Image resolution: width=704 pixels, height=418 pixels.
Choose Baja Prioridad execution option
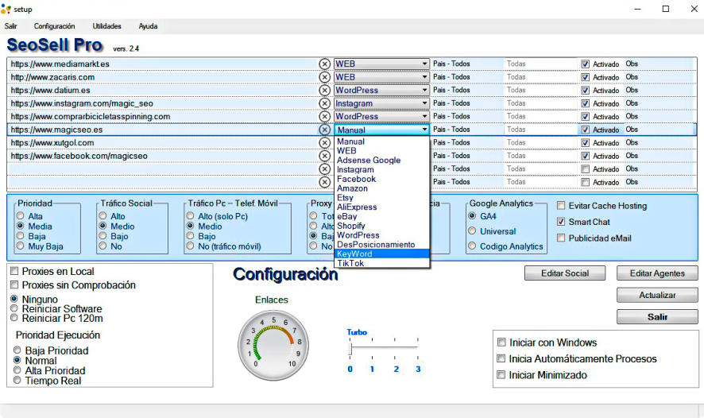click(17, 350)
